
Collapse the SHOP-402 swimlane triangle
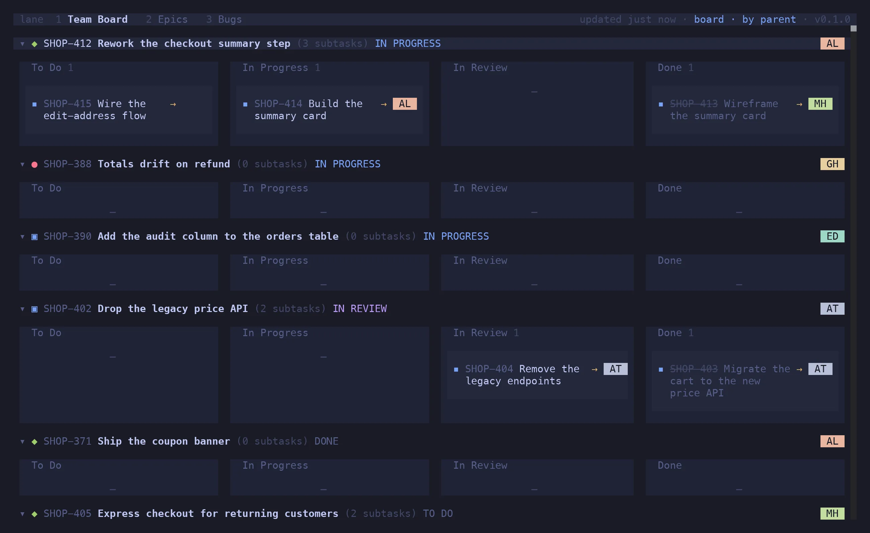coord(22,309)
